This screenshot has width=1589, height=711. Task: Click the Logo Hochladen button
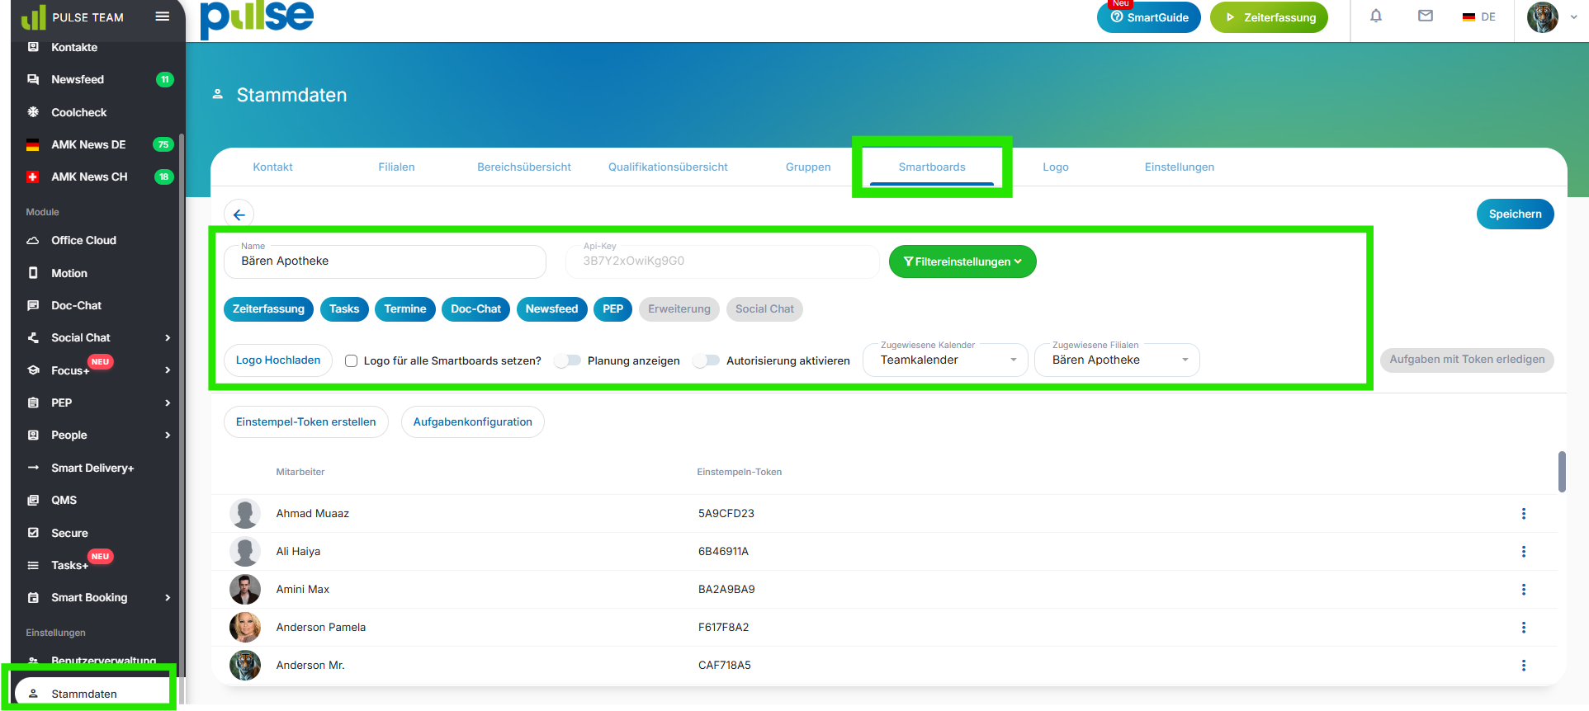(278, 360)
